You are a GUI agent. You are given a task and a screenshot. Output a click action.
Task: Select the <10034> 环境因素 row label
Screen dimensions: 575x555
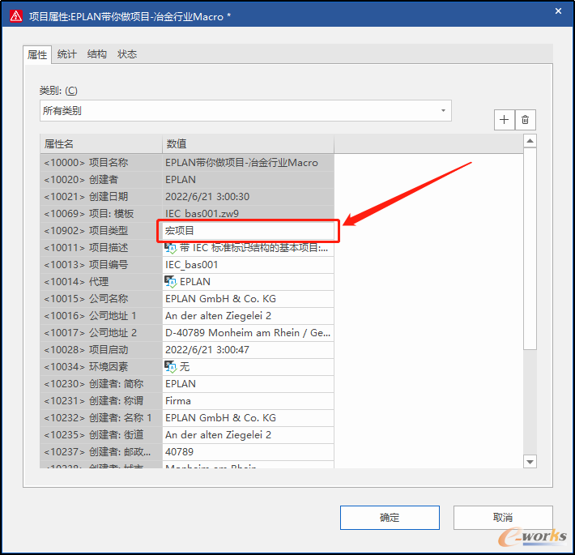pyautogui.click(x=101, y=367)
